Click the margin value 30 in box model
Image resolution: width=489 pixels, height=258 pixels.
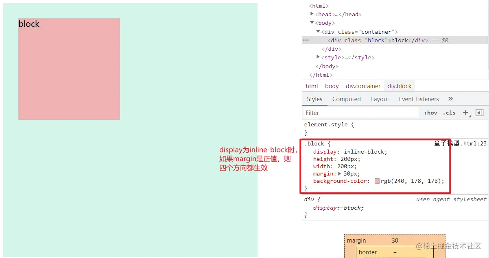click(395, 241)
